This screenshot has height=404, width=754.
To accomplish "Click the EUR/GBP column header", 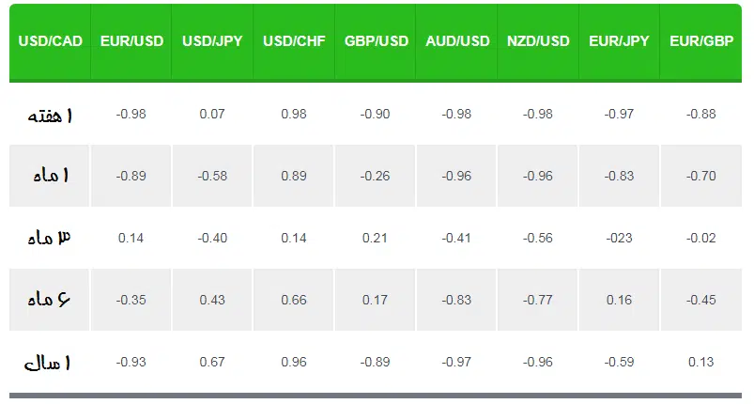I will [x=701, y=41].
